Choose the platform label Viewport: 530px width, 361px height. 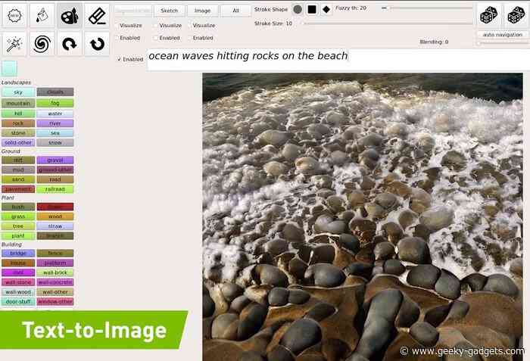(55, 263)
